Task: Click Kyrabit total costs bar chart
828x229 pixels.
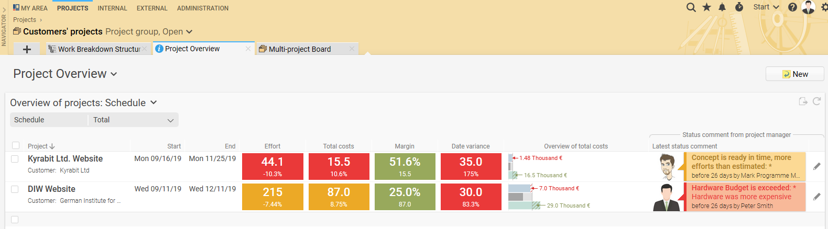Action: tap(538, 167)
